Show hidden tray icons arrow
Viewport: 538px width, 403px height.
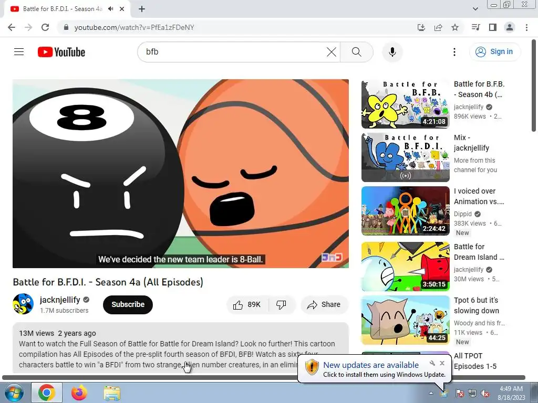click(x=431, y=393)
